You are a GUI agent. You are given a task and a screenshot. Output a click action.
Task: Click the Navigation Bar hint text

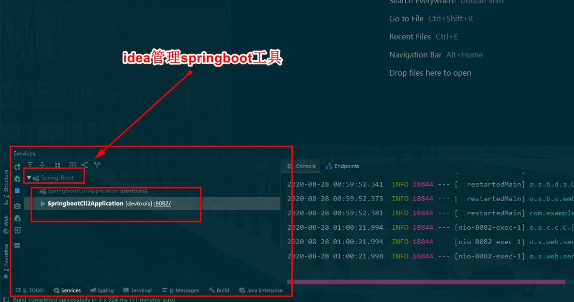(415, 55)
